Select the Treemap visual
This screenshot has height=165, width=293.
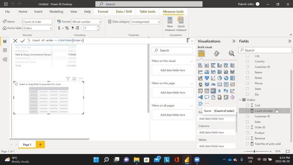pos(233,78)
